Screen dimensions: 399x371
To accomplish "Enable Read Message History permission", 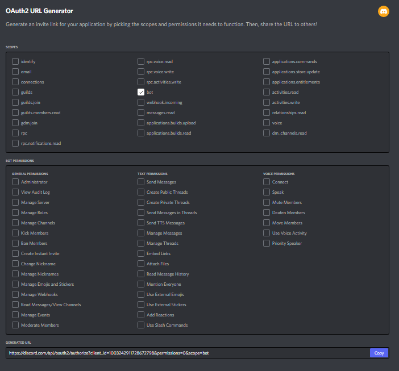I will click(141, 274).
